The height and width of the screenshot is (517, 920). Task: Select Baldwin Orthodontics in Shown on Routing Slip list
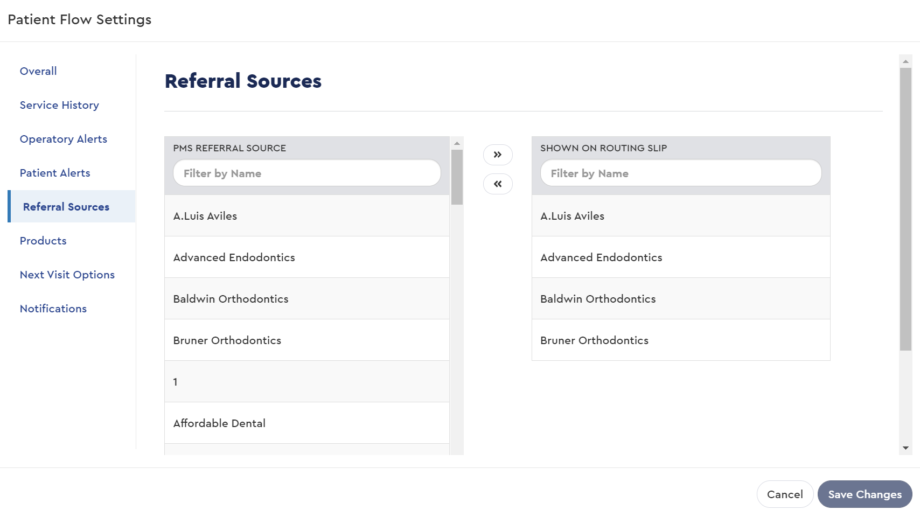(681, 298)
